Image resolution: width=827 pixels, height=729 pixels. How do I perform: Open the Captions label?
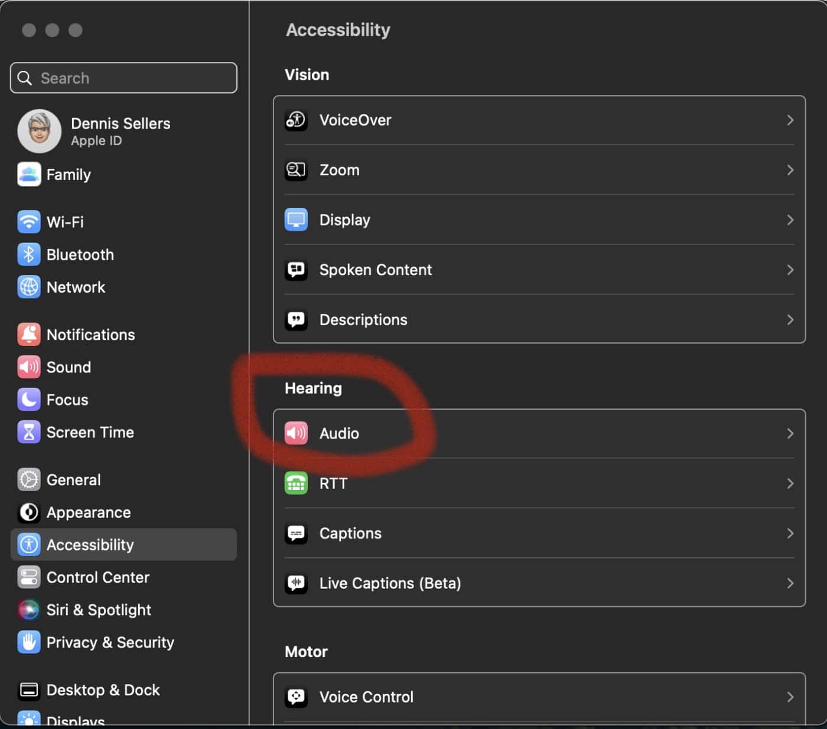(x=350, y=533)
